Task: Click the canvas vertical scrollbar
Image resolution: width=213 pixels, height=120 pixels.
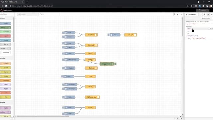Action: (x=182, y=27)
